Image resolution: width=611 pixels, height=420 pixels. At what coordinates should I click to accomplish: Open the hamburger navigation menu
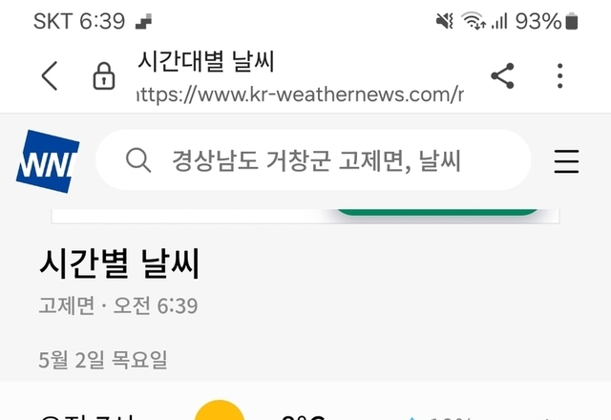pos(566,161)
